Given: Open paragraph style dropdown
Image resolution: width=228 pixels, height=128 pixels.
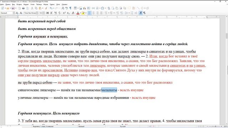Looking at the screenshot, I should point(14,13).
